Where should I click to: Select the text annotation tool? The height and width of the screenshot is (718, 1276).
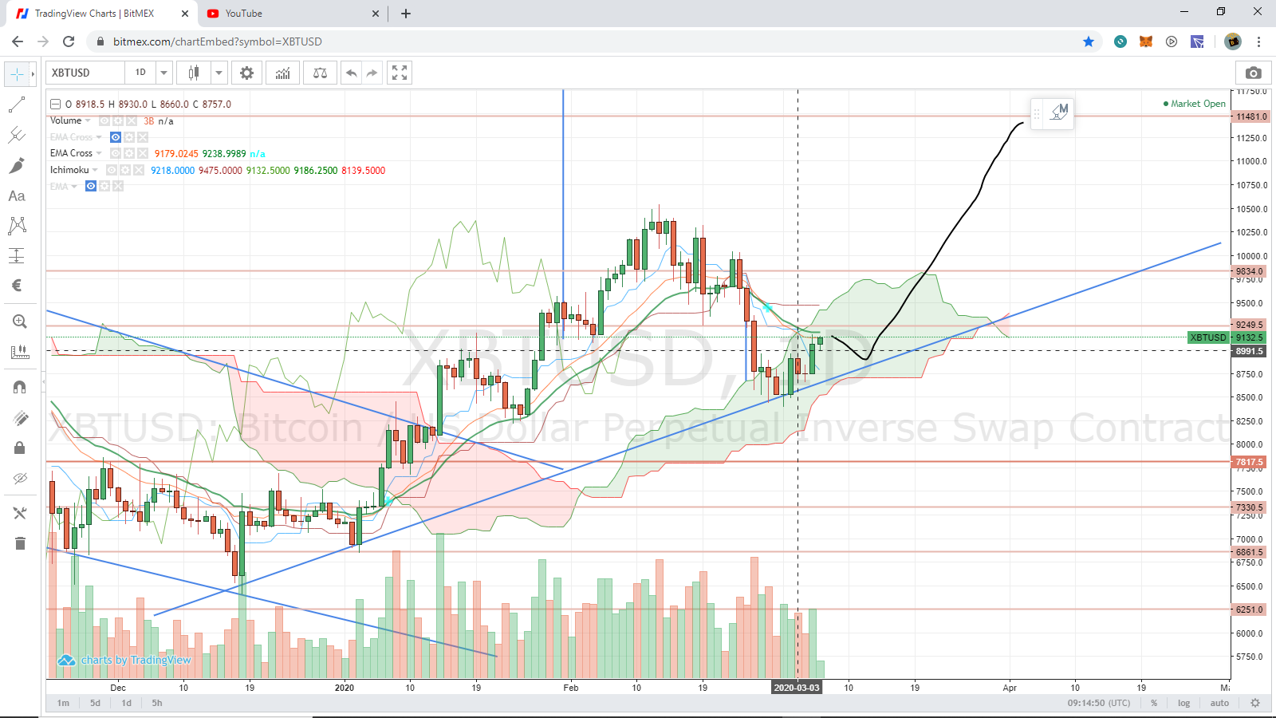coord(17,195)
